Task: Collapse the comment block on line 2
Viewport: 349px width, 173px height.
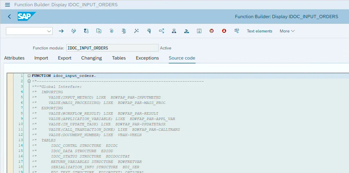Action: (29, 81)
